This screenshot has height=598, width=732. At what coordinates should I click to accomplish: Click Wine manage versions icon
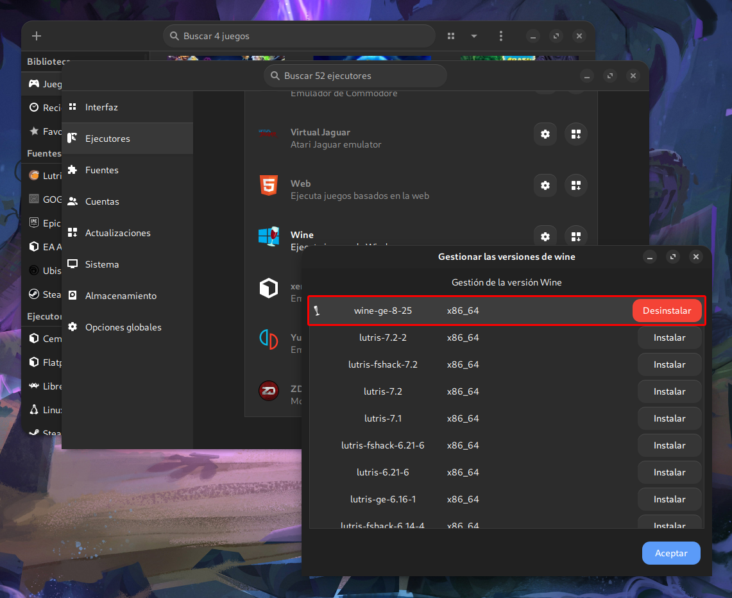pos(575,237)
